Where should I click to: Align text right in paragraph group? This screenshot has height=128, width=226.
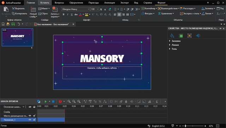[123, 14]
